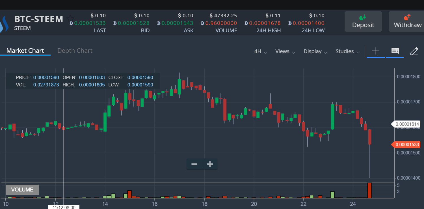This screenshot has width=424, height=209.
Task: Click the favorite star next to BTC-STEEM
Action: [70, 19]
